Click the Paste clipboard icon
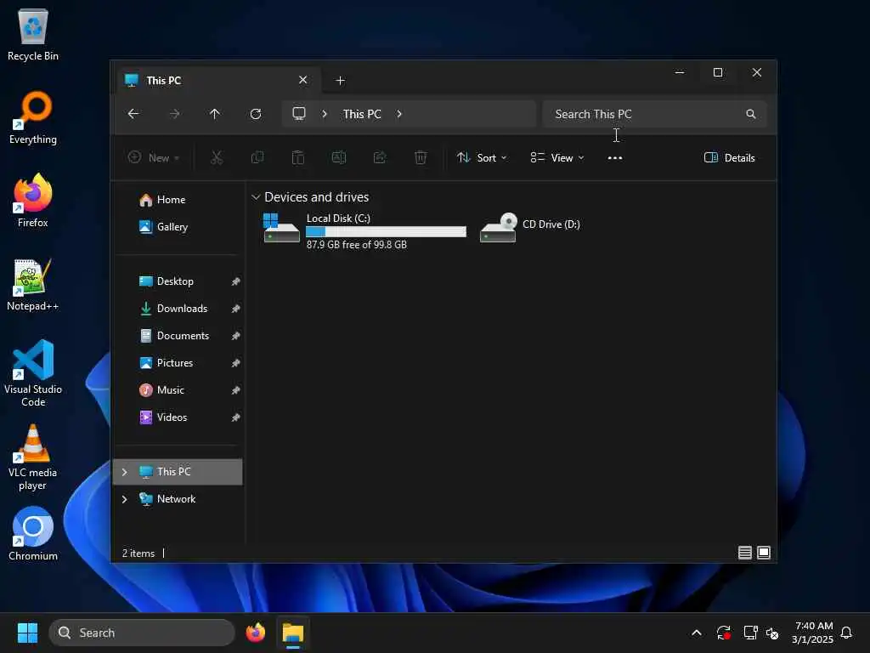The image size is (870, 653). [x=298, y=157]
